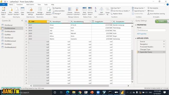Screen dimensions: 169x95
Task: Click All Properties link
Action: click(x=142, y=34)
